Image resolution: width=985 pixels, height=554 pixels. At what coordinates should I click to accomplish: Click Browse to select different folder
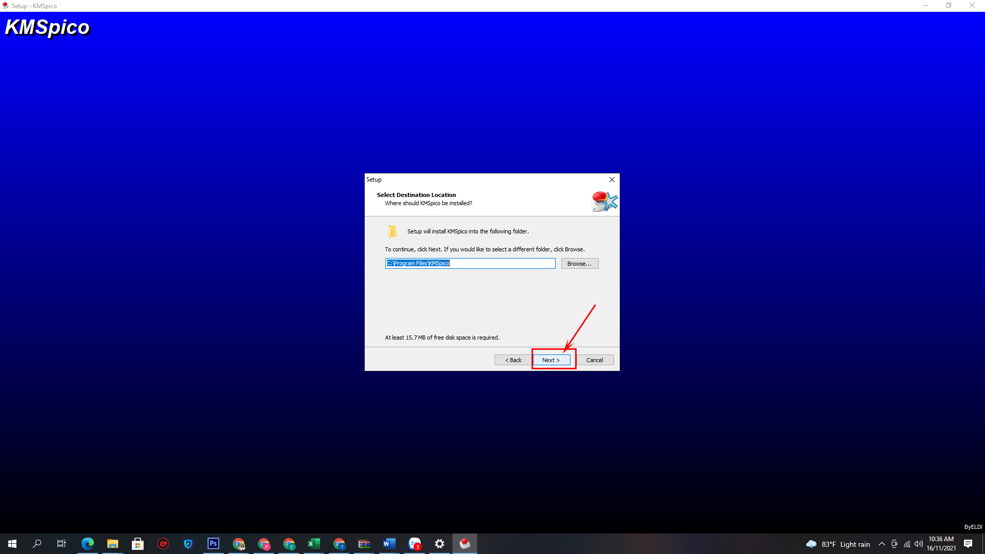point(579,263)
